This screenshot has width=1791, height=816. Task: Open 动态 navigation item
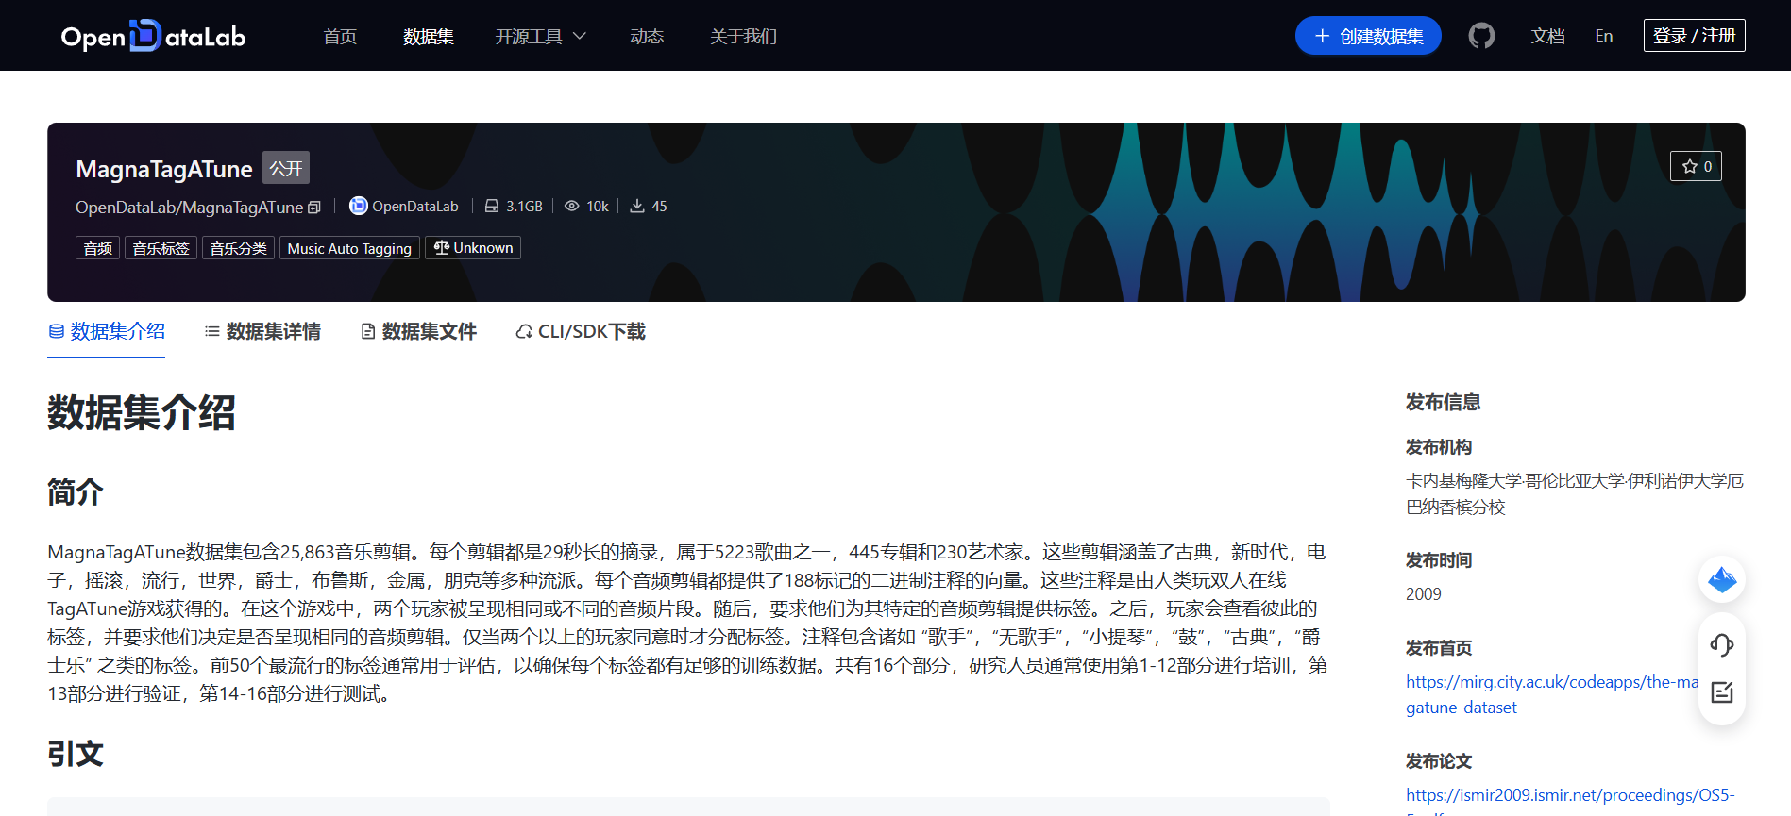[x=647, y=36]
